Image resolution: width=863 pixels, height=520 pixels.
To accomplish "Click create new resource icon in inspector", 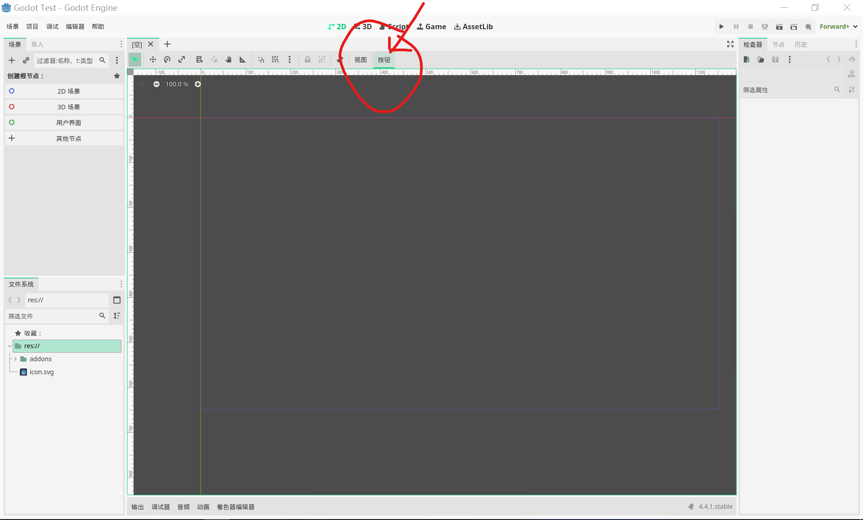I will [747, 59].
